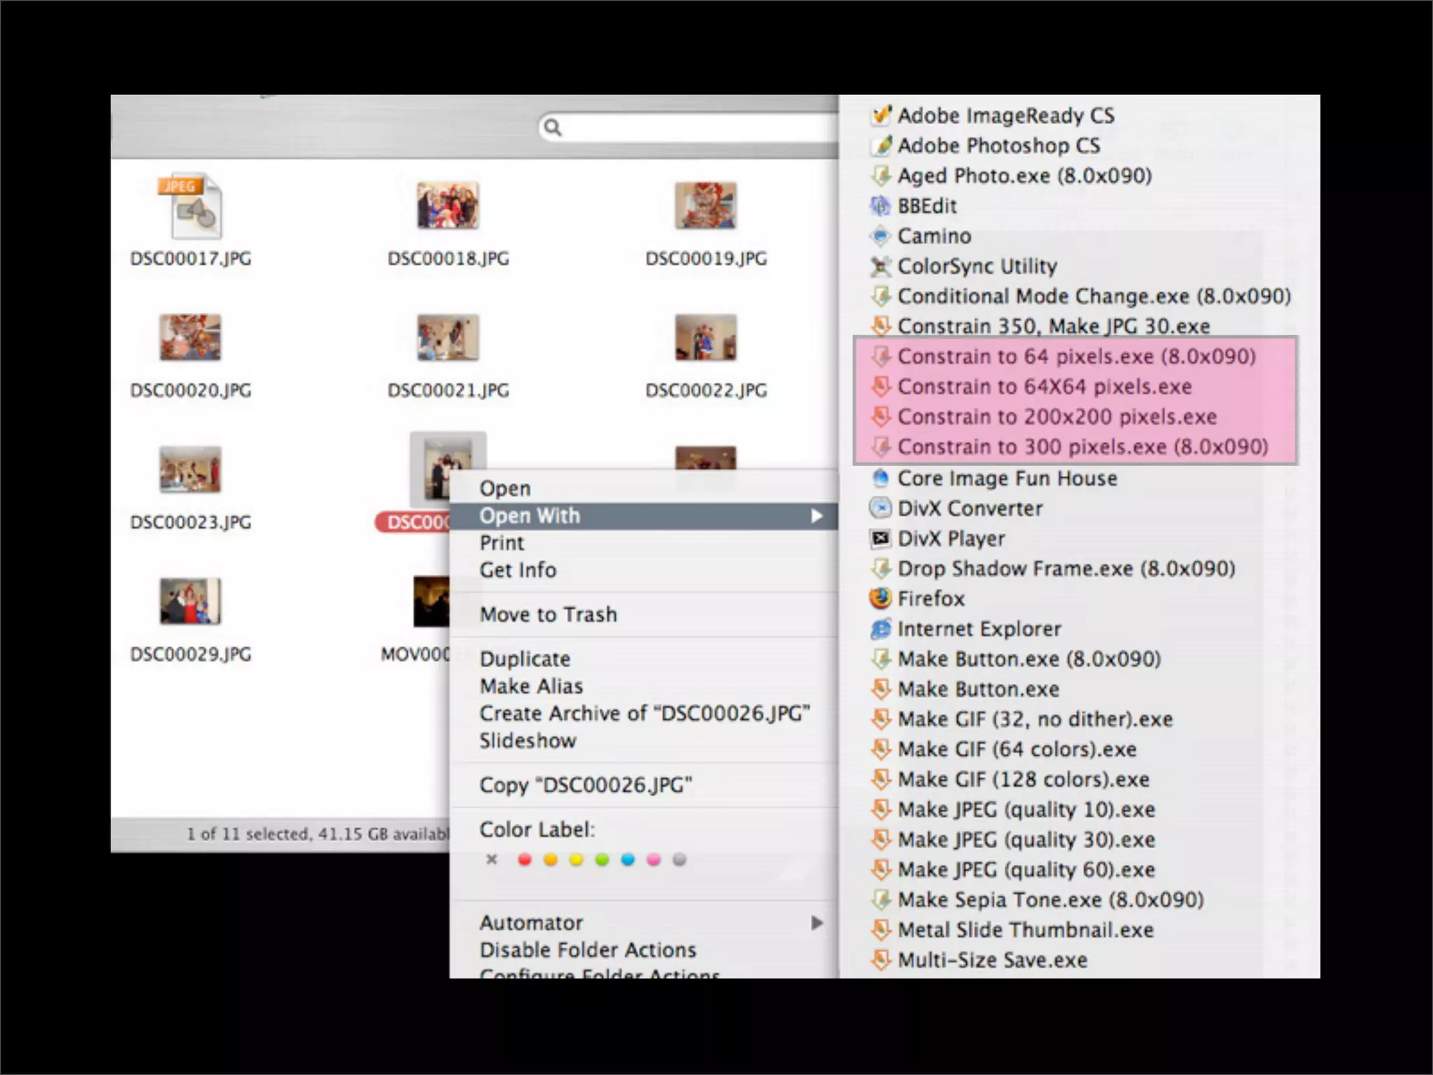Select Get Info in the context menu
This screenshot has height=1075, width=1433.
click(518, 570)
